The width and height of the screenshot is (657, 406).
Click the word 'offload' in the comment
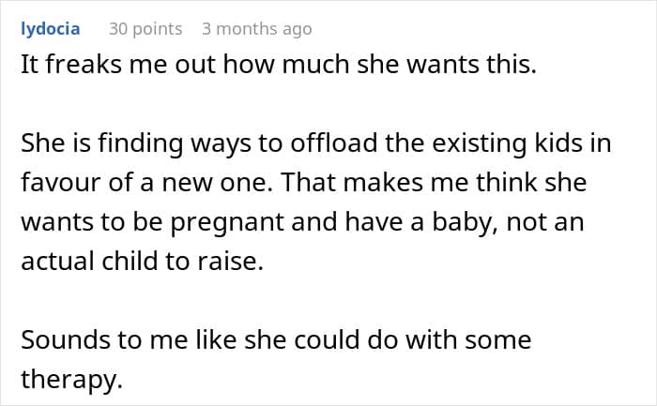point(334,143)
